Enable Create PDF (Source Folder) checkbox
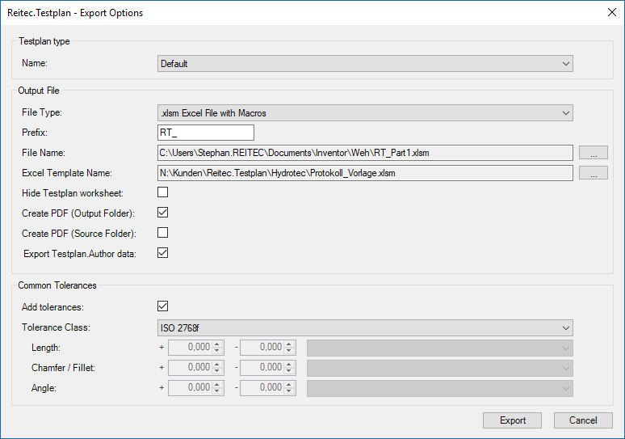 pyautogui.click(x=163, y=233)
